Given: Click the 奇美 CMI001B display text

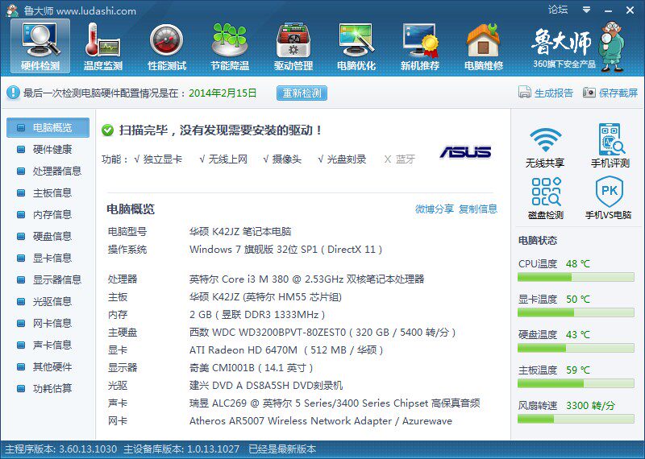Looking at the screenshot, I should click(x=252, y=368).
